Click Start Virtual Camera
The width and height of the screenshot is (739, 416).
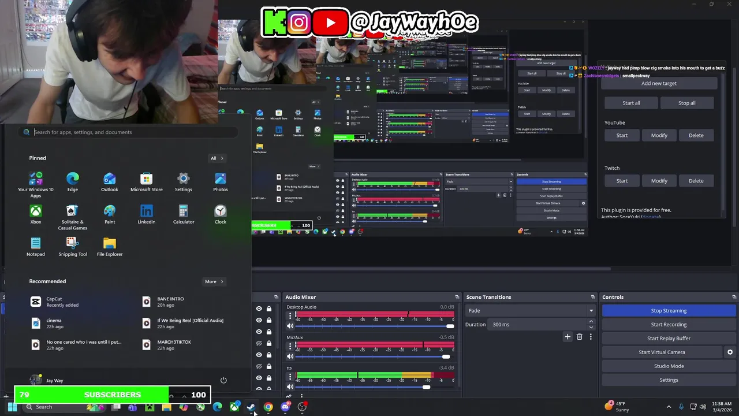[662, 352]
